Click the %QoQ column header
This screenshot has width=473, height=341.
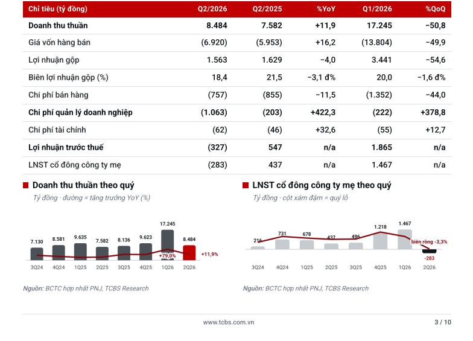436,8
